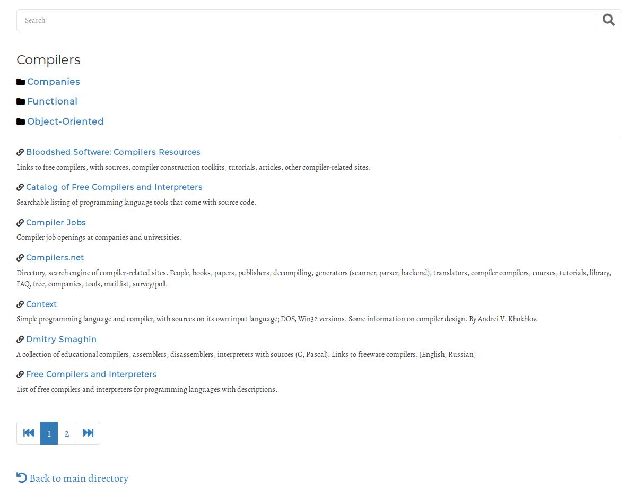Viewport: 636px width, 496px height.
Task: Click the folder icon beside Object-Oriented
Action: [21, 121]
